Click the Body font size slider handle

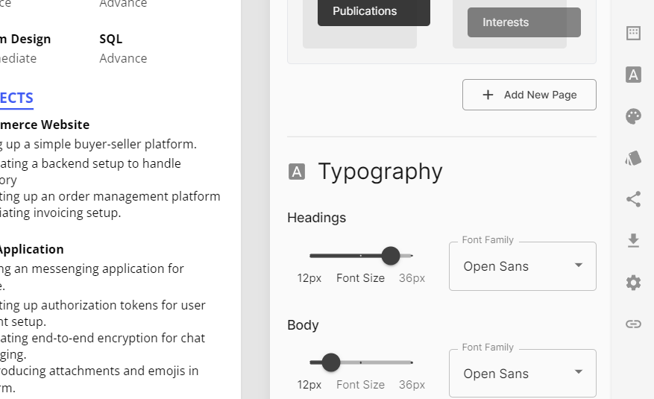click(331, 363)
